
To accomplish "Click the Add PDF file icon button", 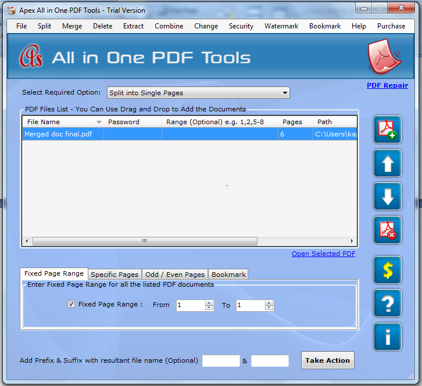I will click(388, 129).
